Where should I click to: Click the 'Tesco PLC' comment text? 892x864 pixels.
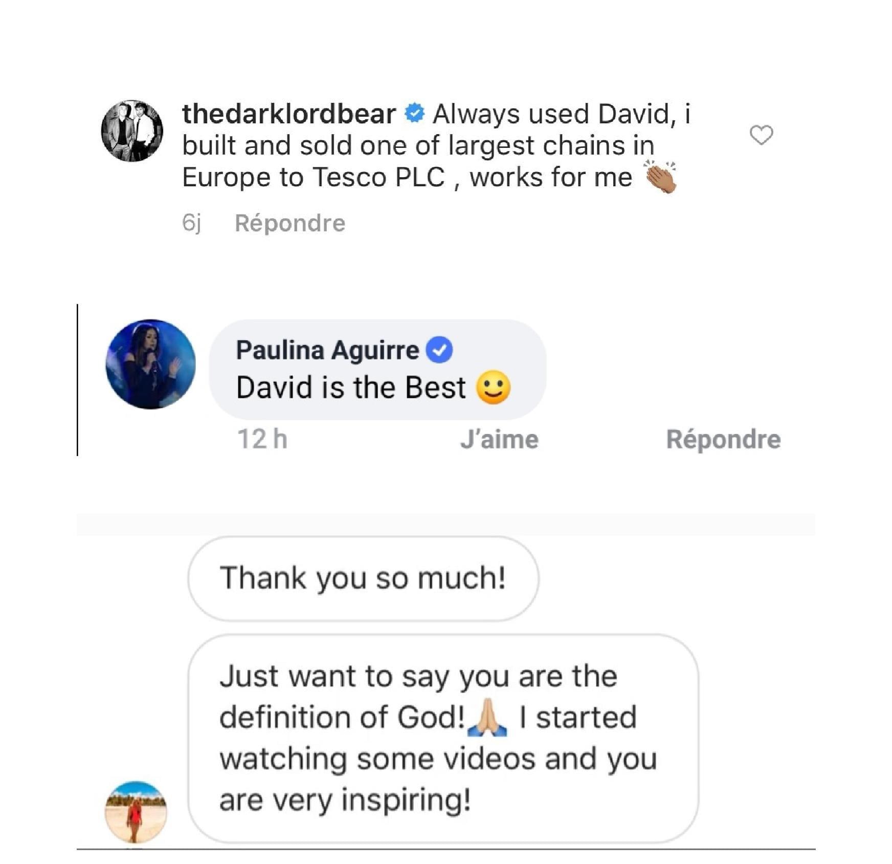point(378,178)
